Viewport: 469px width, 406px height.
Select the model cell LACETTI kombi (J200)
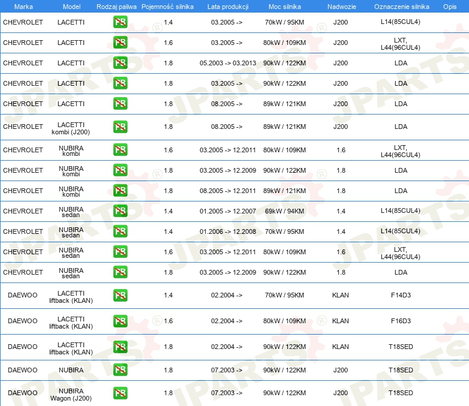[71, 128]
